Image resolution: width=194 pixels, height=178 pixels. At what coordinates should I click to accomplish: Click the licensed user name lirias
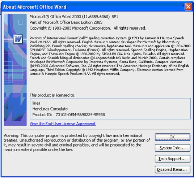point(36,103)
